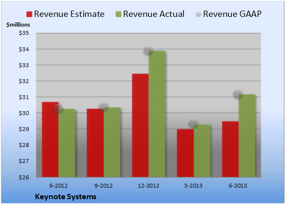Select the green actual bar for 3-2013

(202, 151)
